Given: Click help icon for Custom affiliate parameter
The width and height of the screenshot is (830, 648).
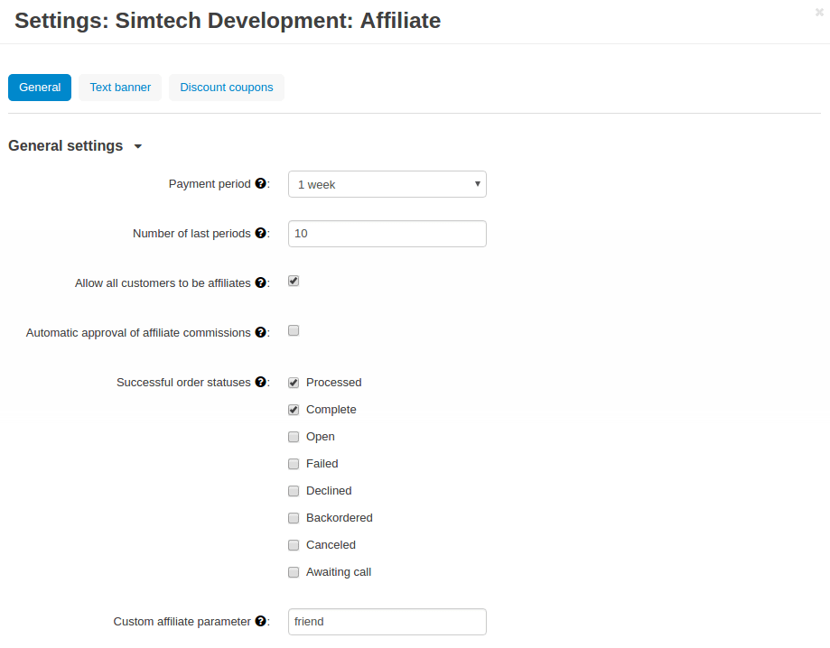Looking at the screenshot, I should (260, 622).
